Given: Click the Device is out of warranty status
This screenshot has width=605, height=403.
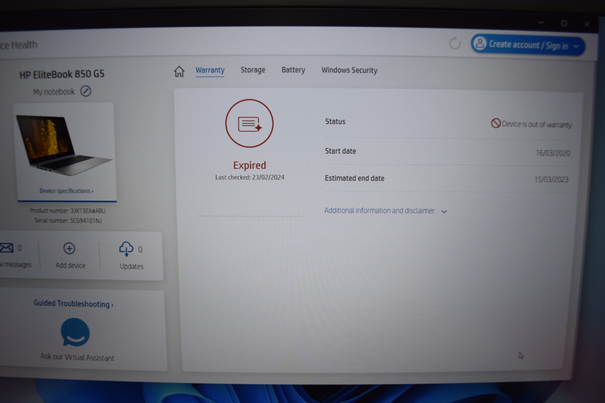Looking at the screenshot, I should click(x=531, y=124).
